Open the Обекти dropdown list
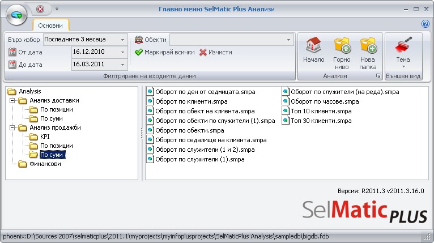434x243 pixels. (288, 40)
